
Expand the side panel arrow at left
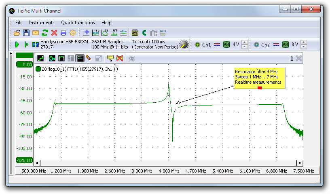11,54
